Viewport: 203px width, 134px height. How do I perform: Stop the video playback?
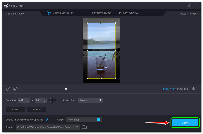(15, 89)
